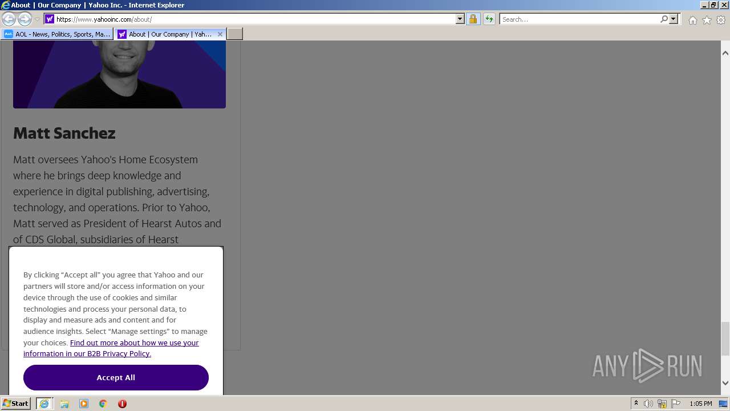Open the Home page icon
730x411 pixels.
pos(692,20)
